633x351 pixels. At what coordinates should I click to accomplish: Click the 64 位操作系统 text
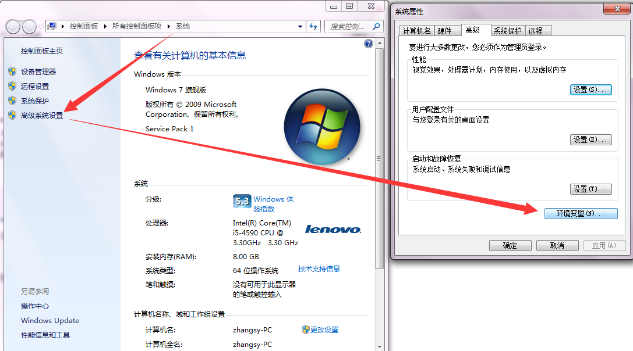tap(256, 270)
